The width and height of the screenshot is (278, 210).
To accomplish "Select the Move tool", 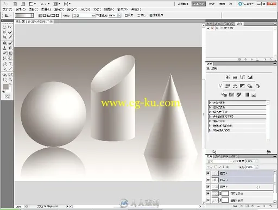I will [x=10, y=27].
